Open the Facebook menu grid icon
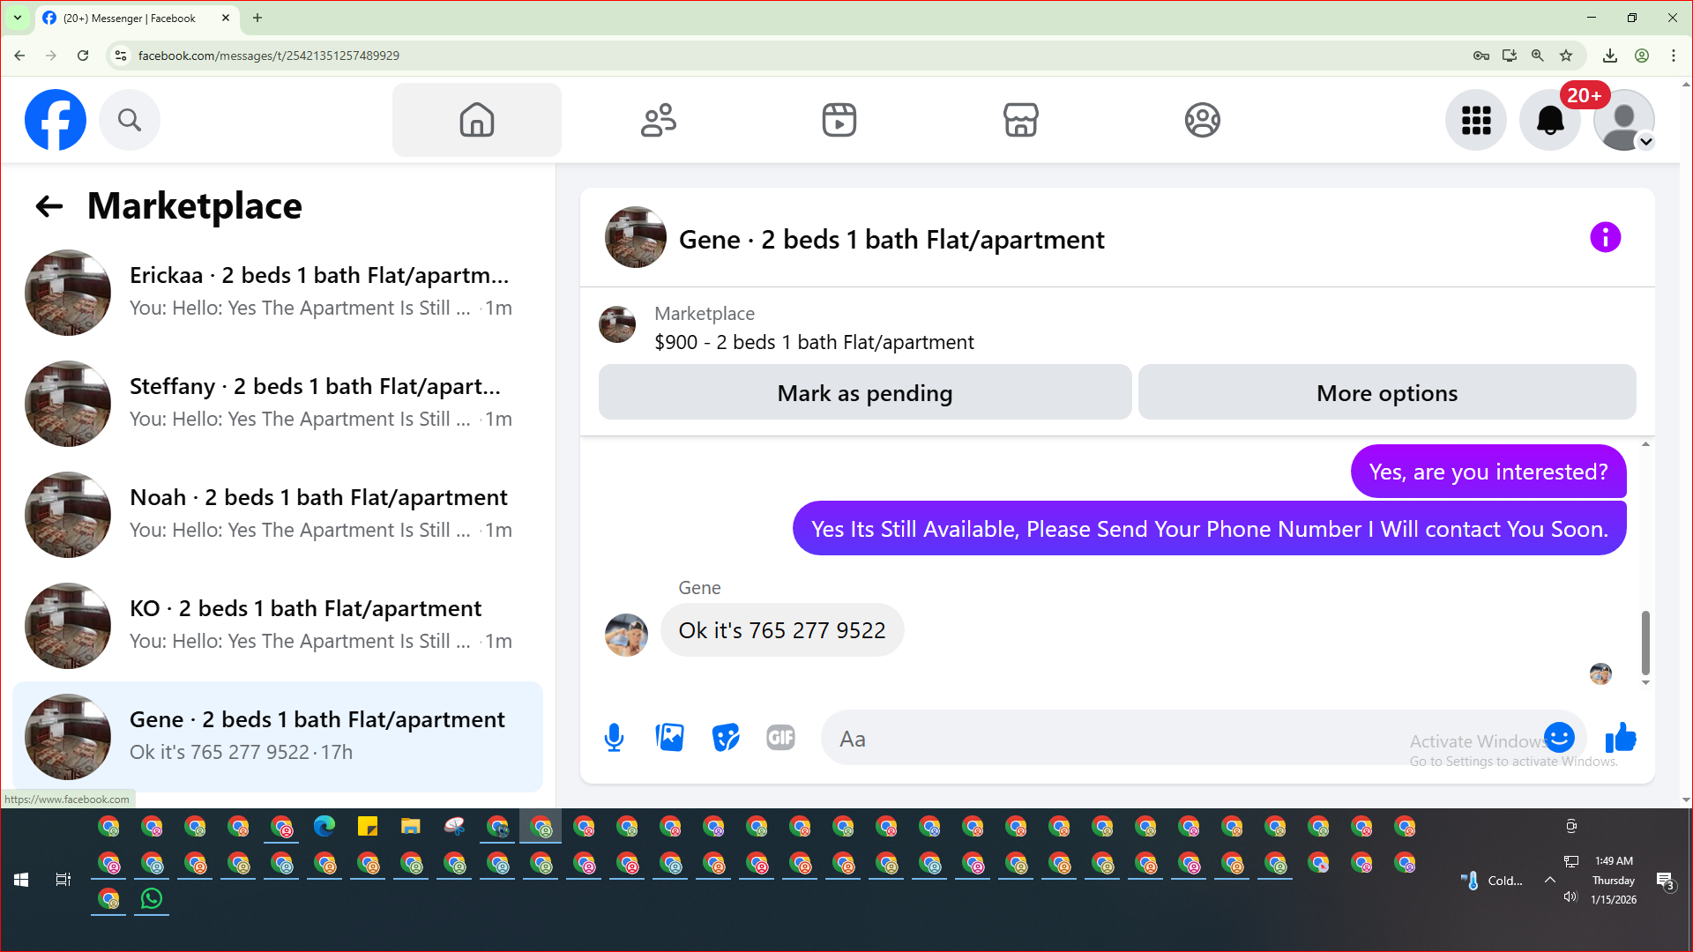This screenshot has width=1693, height=952. [1476, 120]
